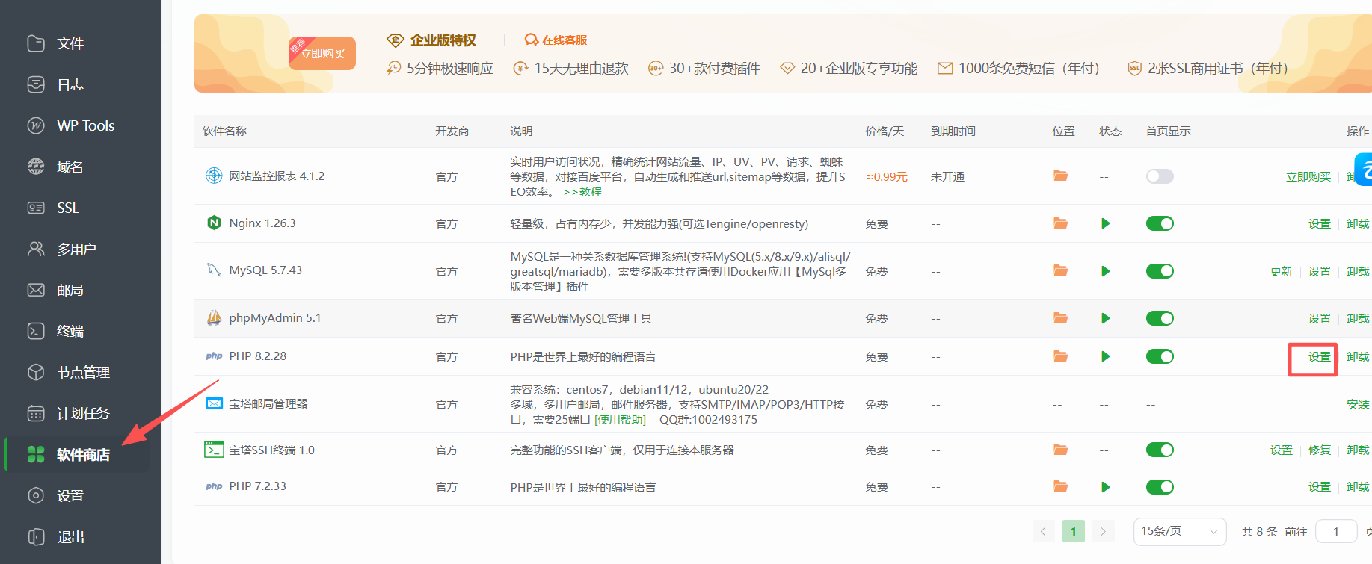Screen dimensions: 1372x564
Task: Turn off MySQL homepage display switch
Action: 1160,271
